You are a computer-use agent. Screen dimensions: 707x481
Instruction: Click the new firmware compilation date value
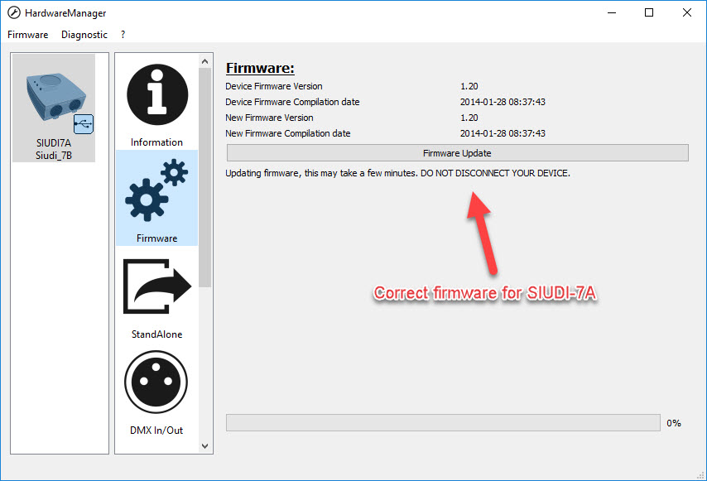pyautogui.click(x=503, y=133)
